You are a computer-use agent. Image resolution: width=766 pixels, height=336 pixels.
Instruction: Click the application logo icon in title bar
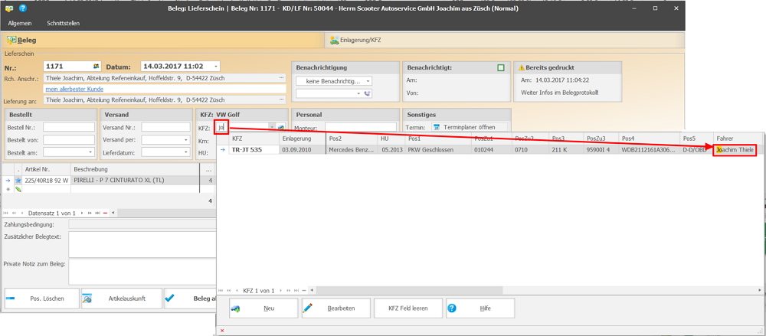point(9,8)
